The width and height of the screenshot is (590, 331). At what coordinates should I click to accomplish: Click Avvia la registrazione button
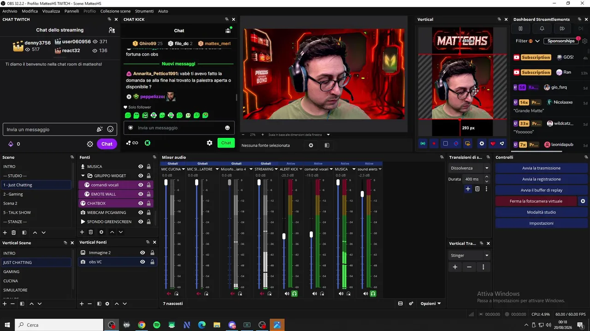coord(541,179)
